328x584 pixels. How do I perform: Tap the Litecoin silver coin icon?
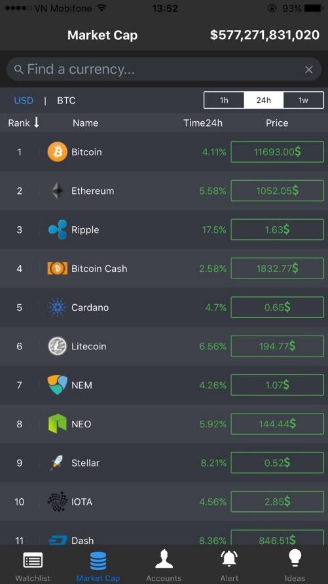[57, 346]
